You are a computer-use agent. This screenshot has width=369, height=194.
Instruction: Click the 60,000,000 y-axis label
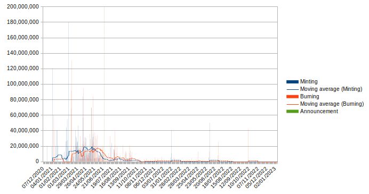pyautogui.click(x=24, y=115)
